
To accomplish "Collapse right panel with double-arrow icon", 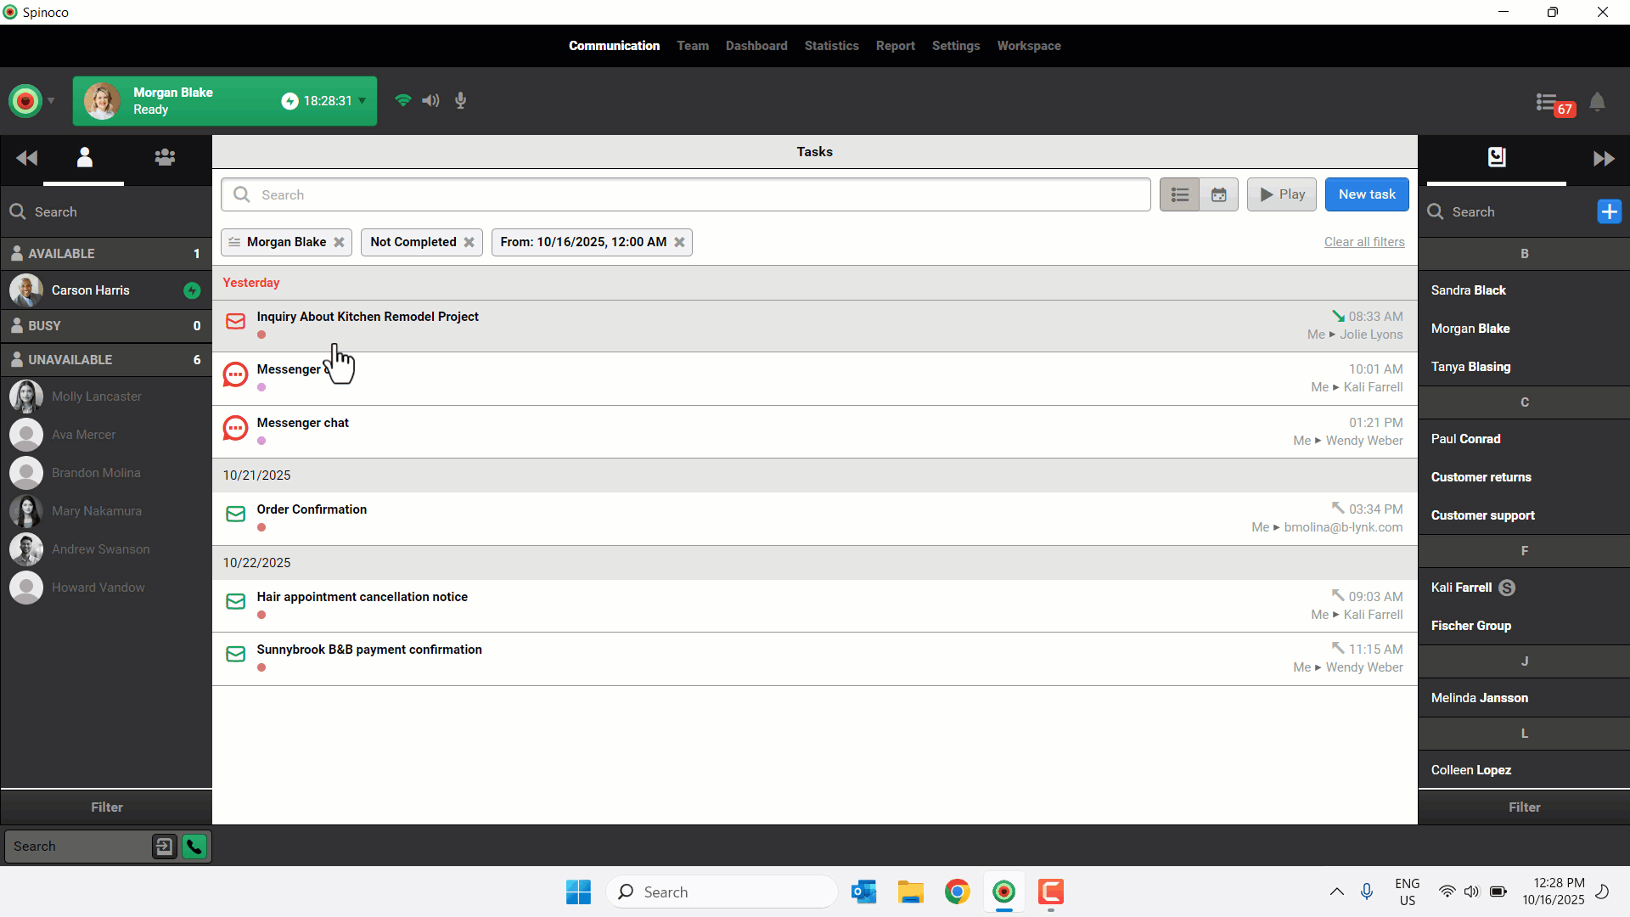I will click(x=1603, y=159).
